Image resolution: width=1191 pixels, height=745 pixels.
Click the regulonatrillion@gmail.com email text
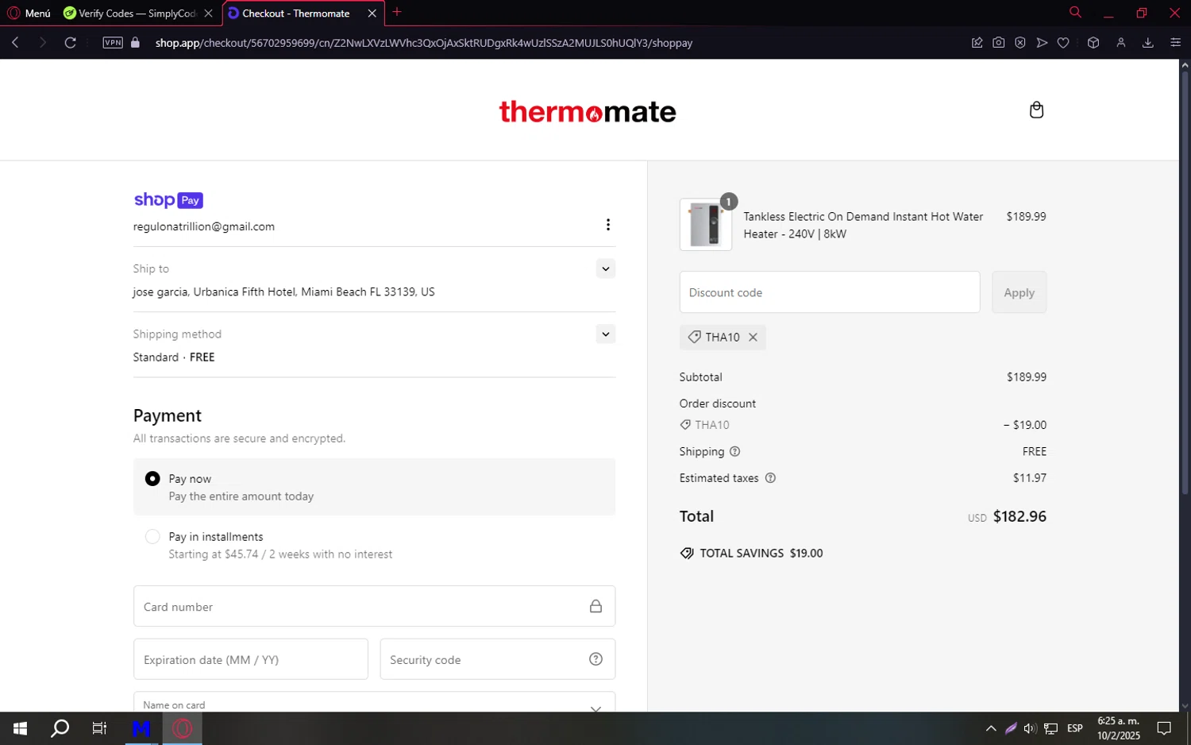[x=204, y=226]
